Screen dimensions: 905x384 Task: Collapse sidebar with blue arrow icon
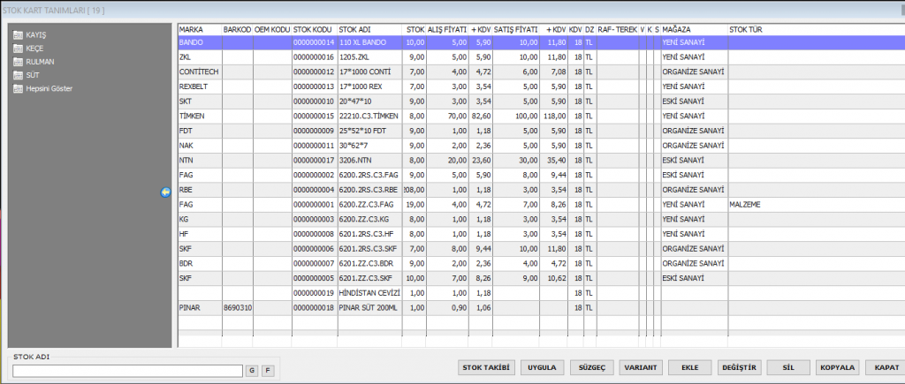[x=165, y=192]
